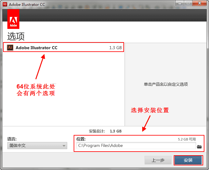
Task: Close the Adobe Illustrator CC installer
Action: (x=199, y=3)
